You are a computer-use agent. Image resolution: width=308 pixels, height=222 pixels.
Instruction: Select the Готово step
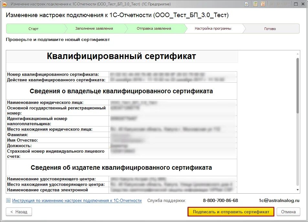(x=270, y=29)
